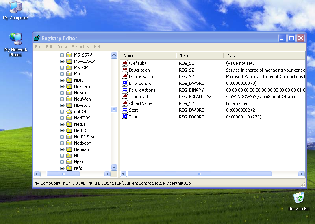315x224 pixels.
Task: Select the Start DWORD value icon
Action: pos(125,110)
